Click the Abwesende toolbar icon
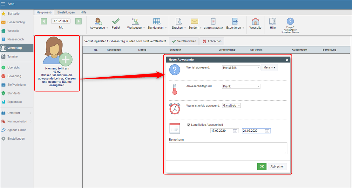The width and height of the screenshot is (352, 188). coord(98,22)
